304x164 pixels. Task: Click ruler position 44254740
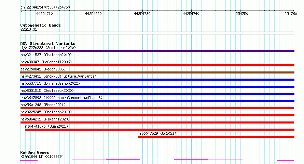(x=191, y=14)
